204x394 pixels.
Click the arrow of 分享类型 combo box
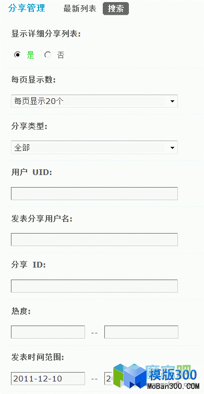172,147
